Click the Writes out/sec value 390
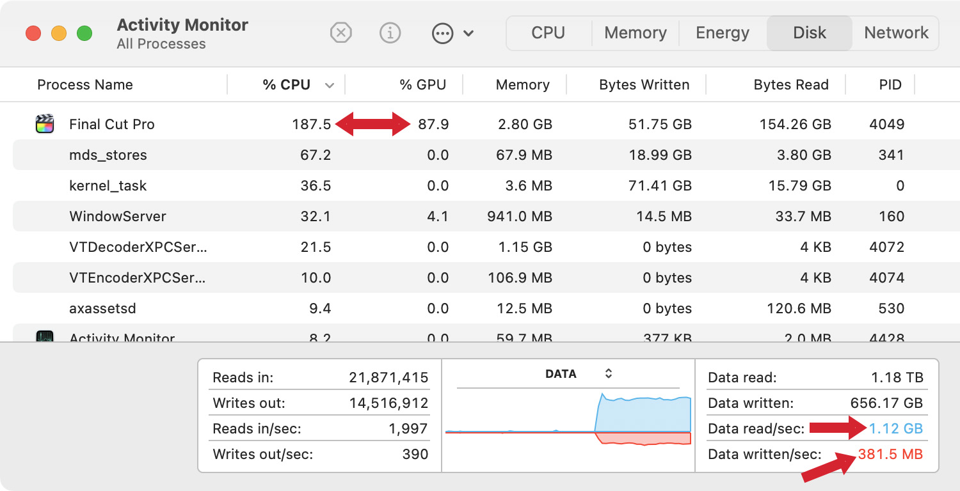The height and width of the screenshot is (491, 960). point(416,455)
